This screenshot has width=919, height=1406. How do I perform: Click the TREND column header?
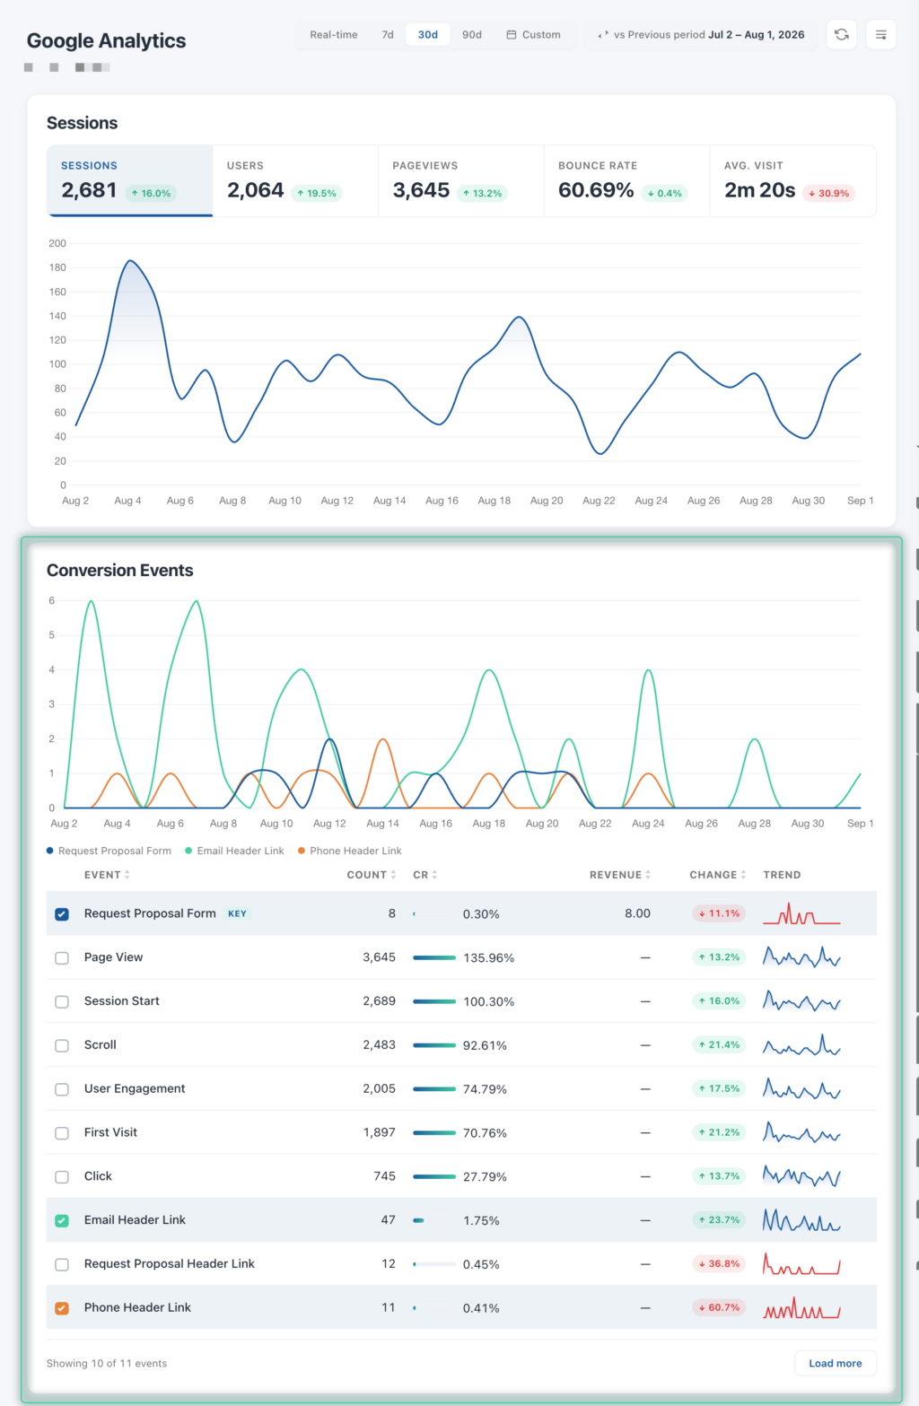pyautogui.click(x=783, y=875)
